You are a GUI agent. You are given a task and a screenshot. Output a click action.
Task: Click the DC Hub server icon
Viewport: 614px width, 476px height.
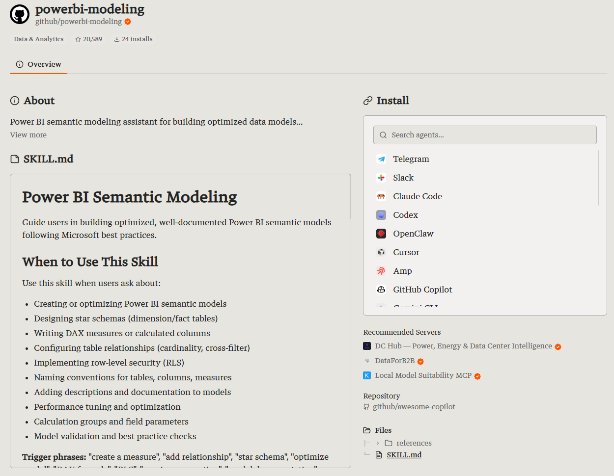tap(367, 346)
